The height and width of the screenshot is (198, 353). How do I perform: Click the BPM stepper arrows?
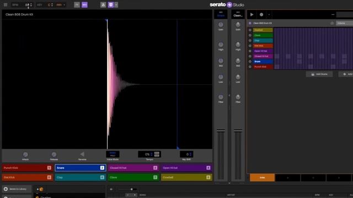pos(31,5)
